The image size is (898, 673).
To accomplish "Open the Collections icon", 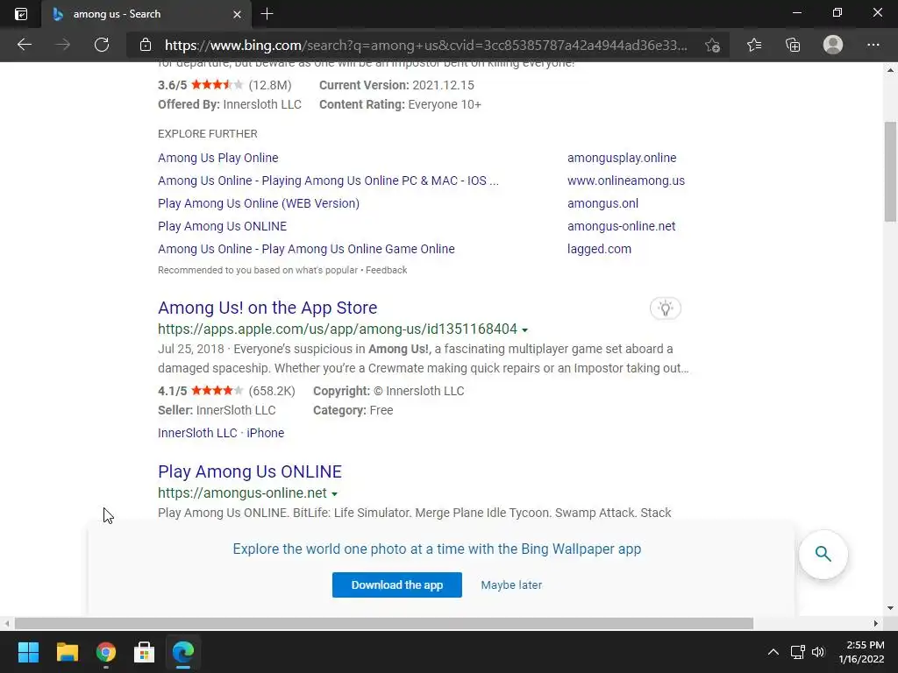I will [793, 45].
